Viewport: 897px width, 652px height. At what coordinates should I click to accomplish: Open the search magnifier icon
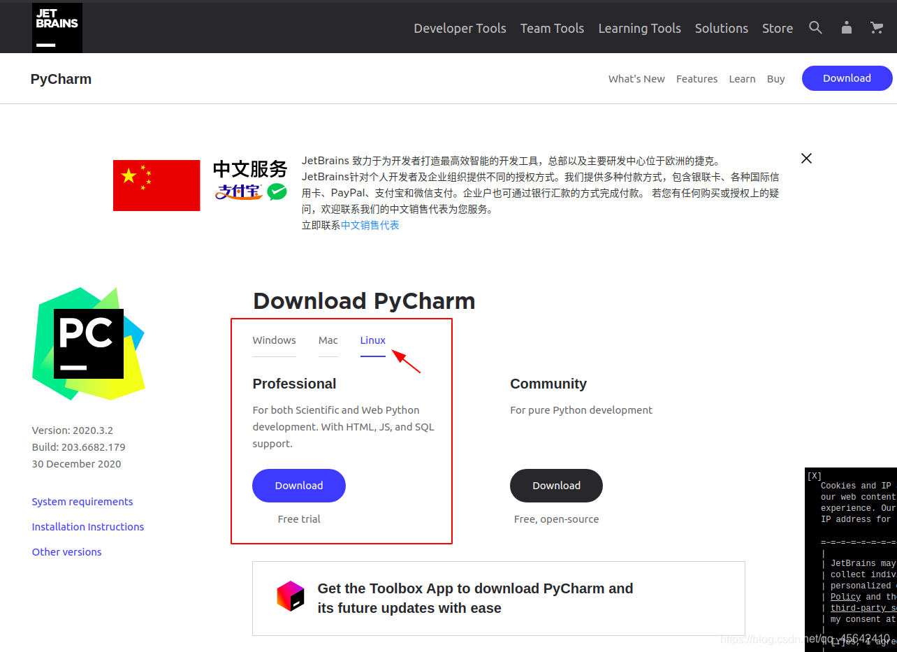815,28
